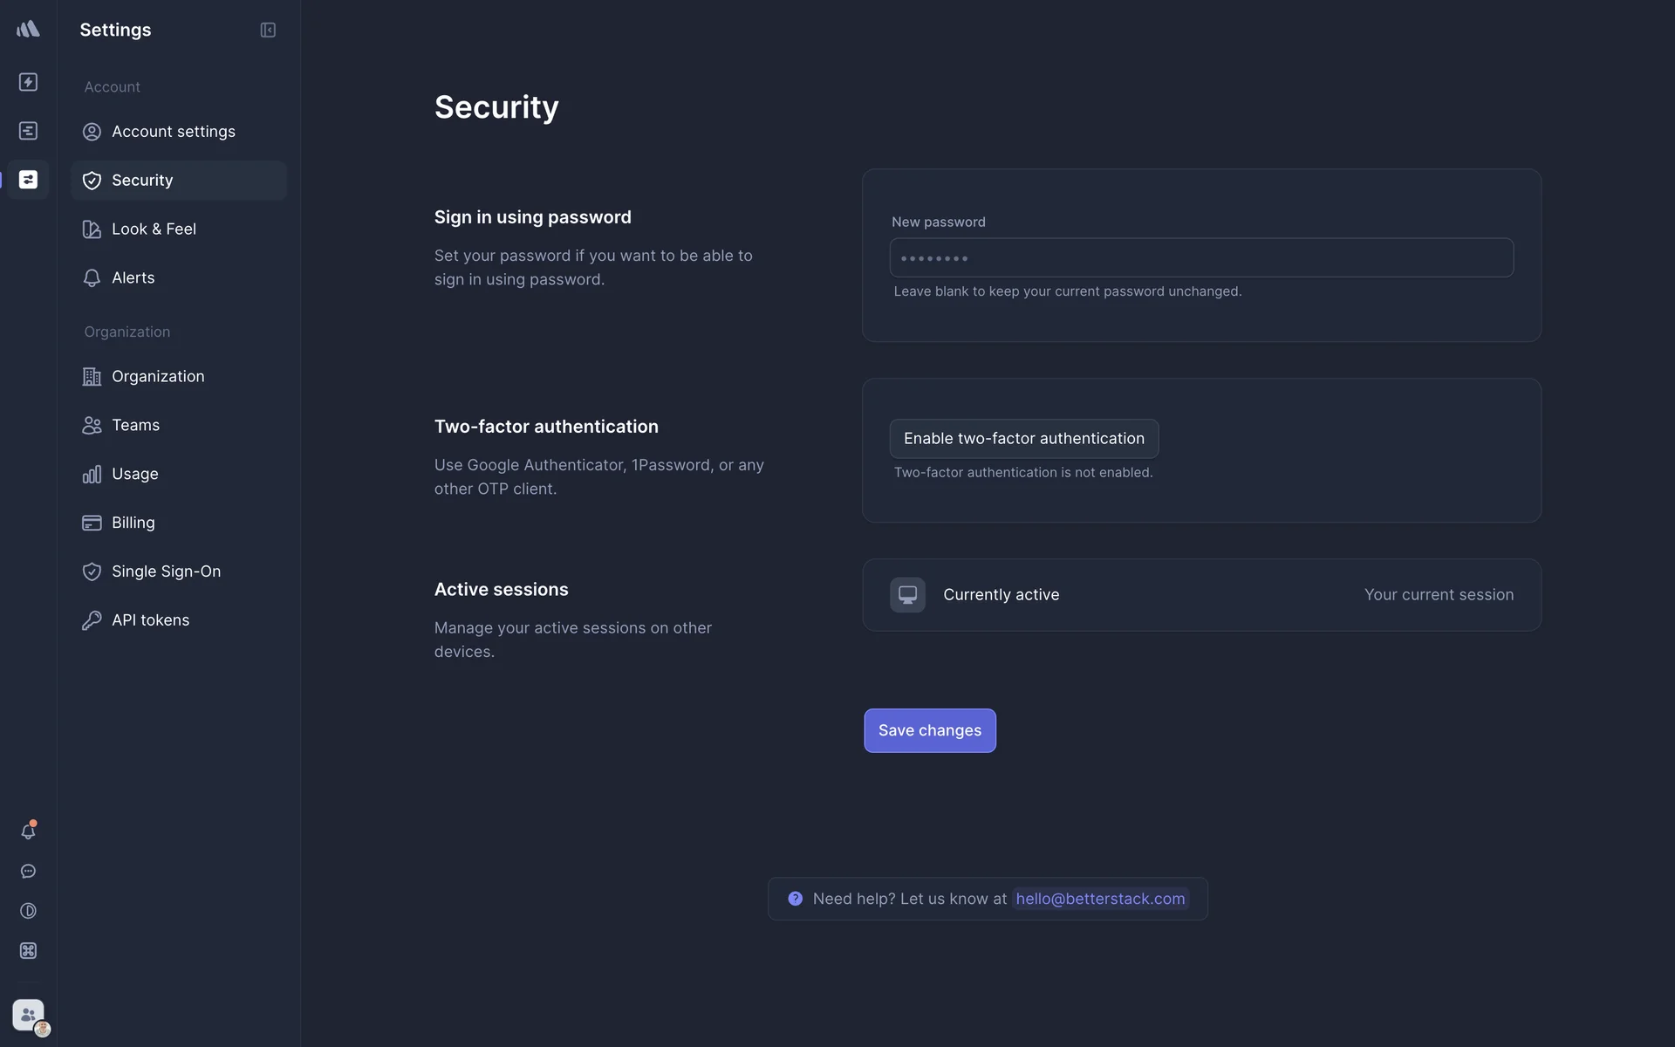Open the command shortcut icon

[28, 951]
